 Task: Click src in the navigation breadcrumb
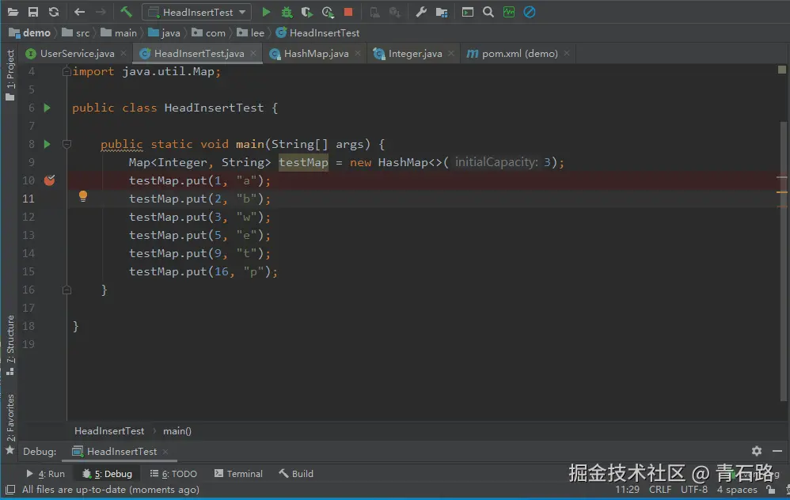(x=76, y=33)
